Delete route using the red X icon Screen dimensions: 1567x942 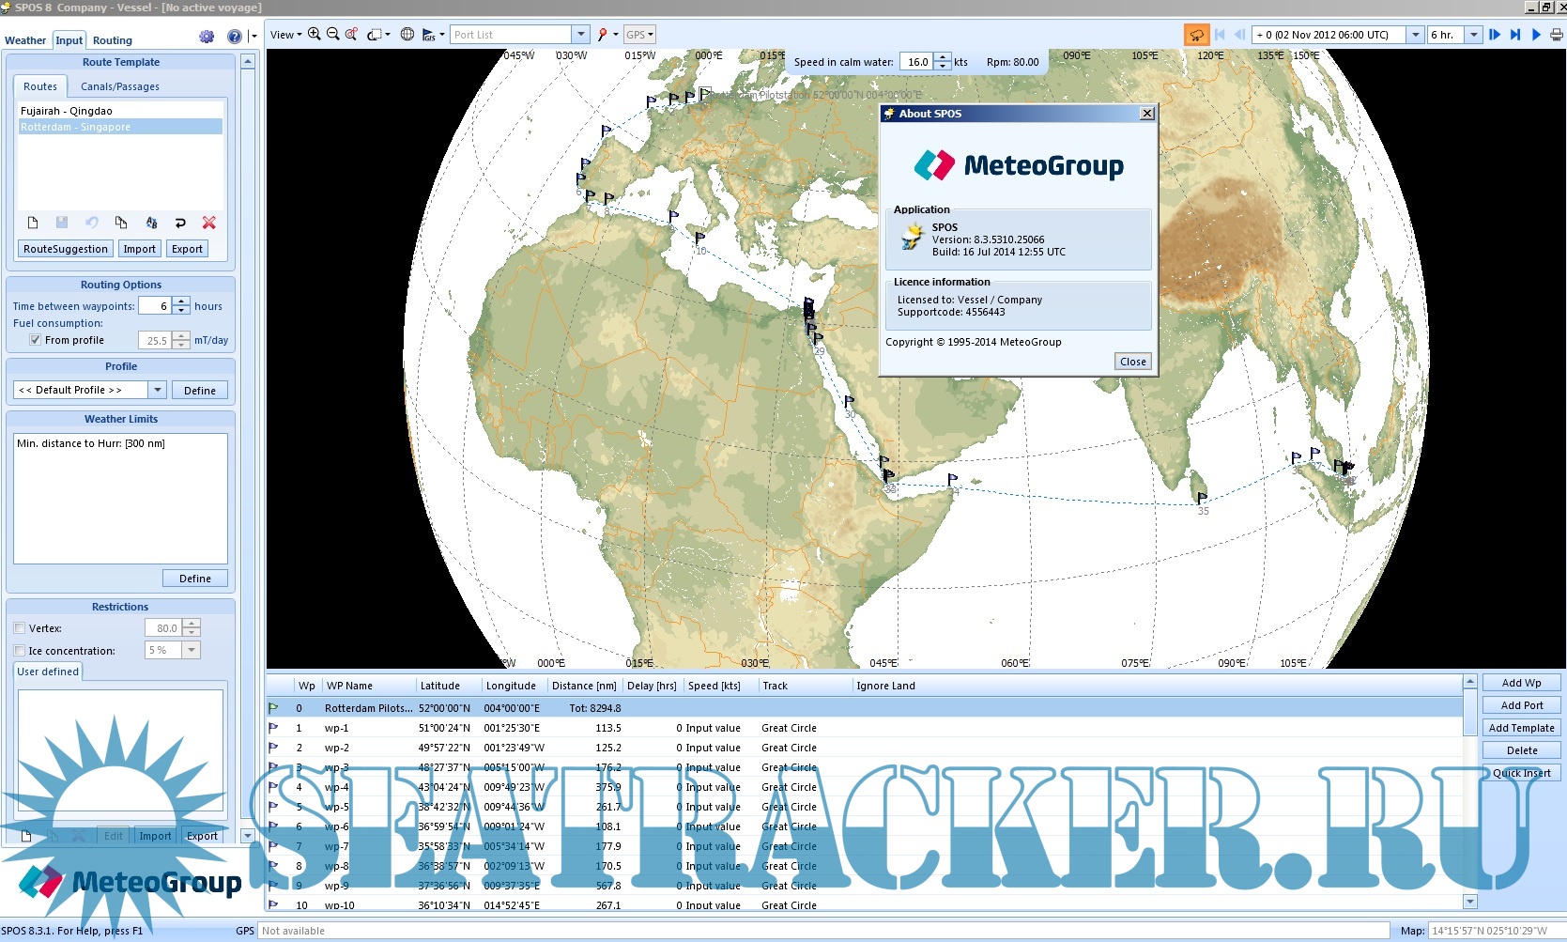(x=209, y=223)
